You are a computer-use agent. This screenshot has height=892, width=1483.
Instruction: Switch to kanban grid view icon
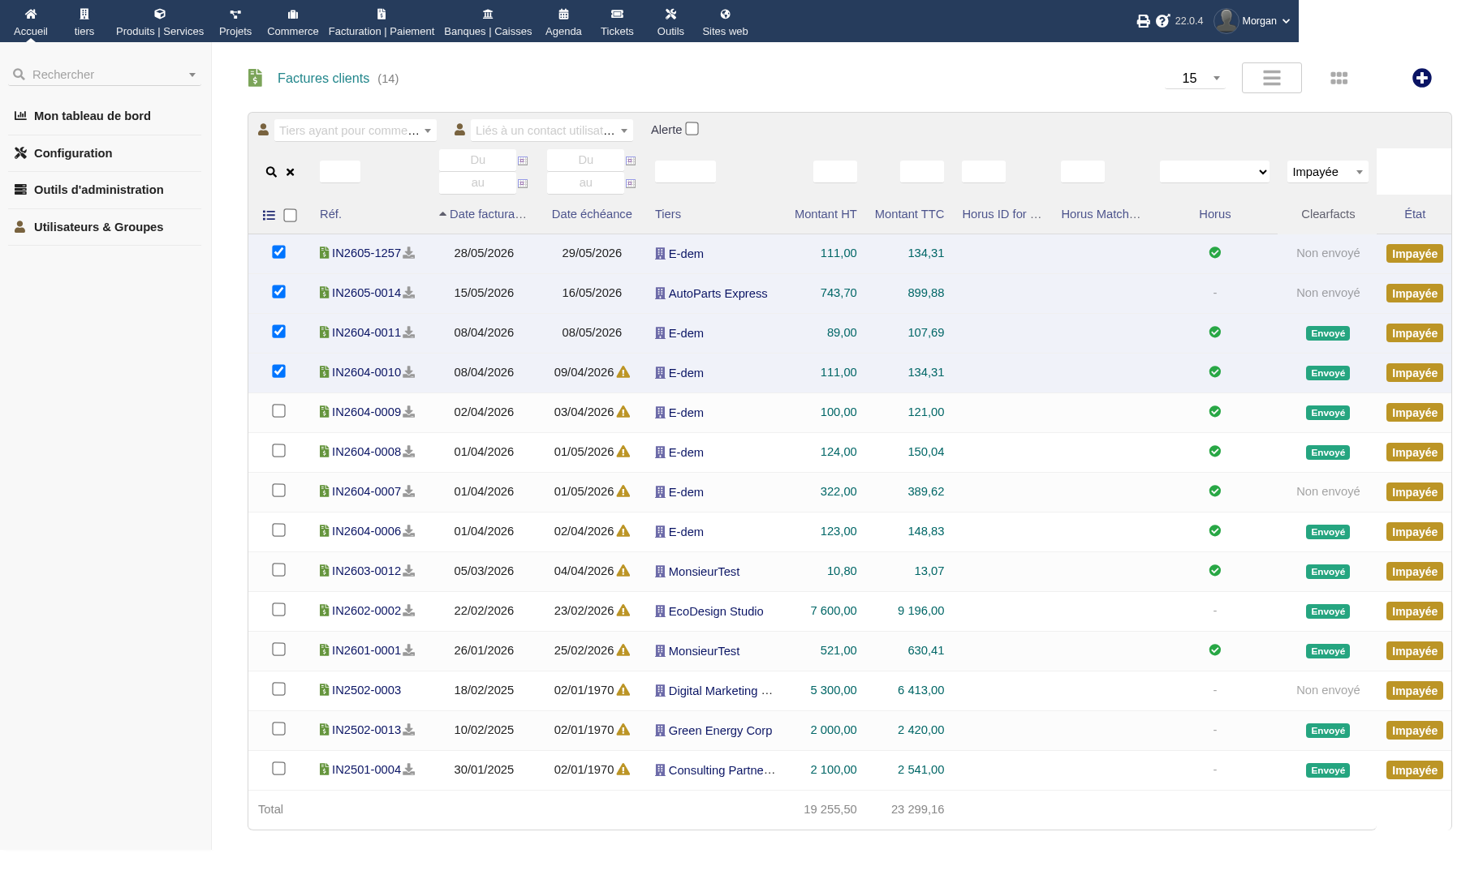(x=1339, y=78)
